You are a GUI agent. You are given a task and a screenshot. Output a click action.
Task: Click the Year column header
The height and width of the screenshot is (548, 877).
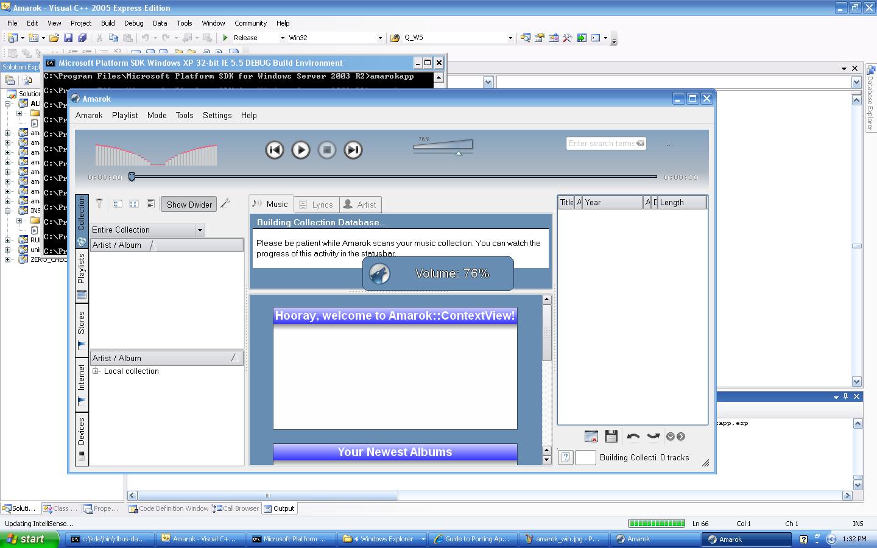(x=613, y=202)
